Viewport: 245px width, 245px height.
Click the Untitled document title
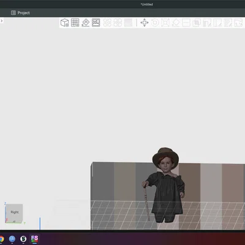point(146,4)
